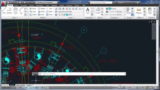Activate the Mirror command
The width and height of the screenshot is (160, 90).
coord(41,12)
